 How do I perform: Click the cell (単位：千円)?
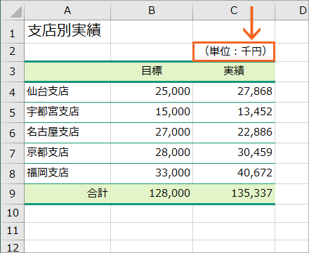click(234, 52)
